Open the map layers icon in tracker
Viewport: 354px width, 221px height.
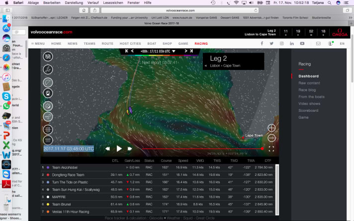click(x=48, y=57)
